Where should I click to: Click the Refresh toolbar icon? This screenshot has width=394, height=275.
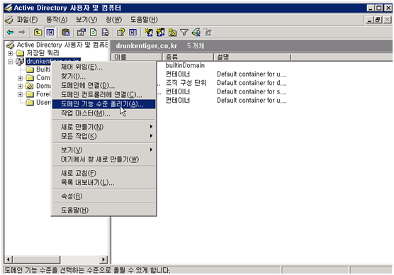pos(94,33)
